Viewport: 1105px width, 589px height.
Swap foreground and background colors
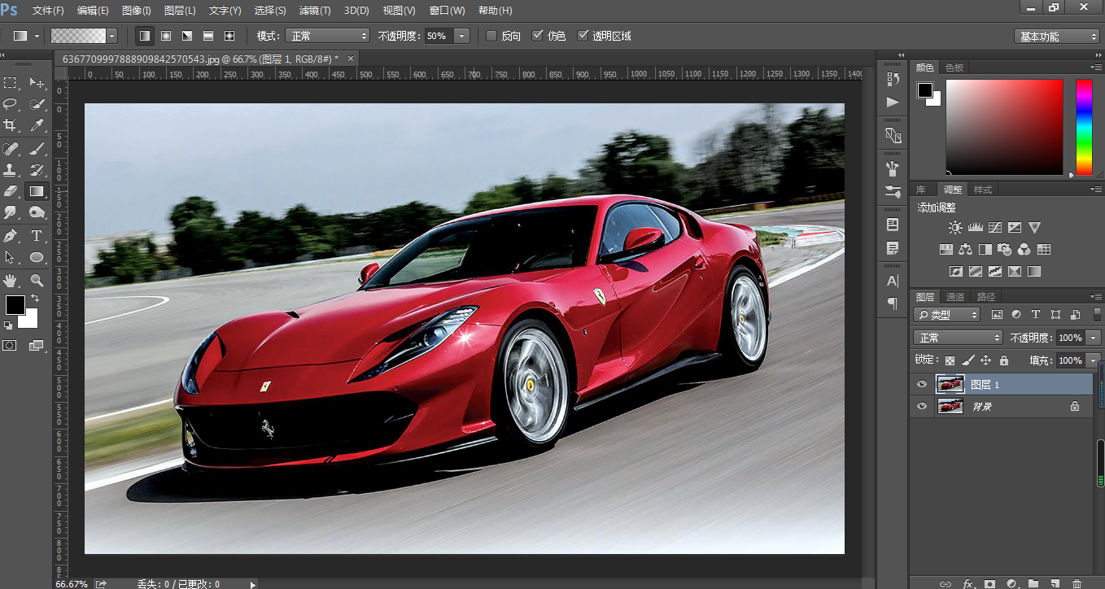(x=35, y=299)
